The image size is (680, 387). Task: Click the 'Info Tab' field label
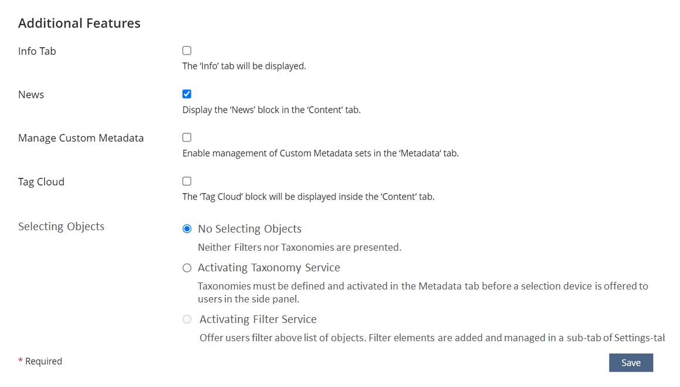[x=37, y=51]
